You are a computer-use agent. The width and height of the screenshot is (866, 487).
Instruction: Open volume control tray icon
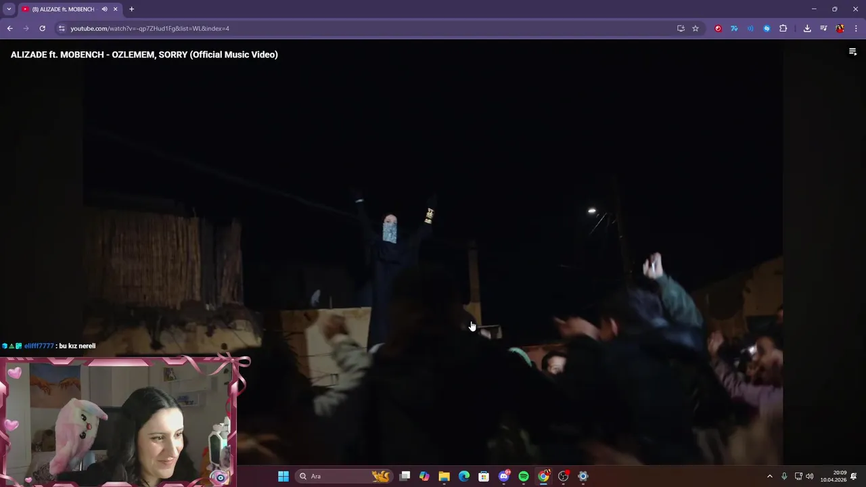(x=810, y=476)
